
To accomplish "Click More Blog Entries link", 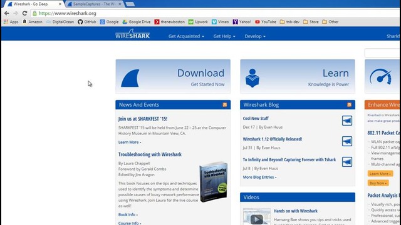I will click(x=259, y=177).
